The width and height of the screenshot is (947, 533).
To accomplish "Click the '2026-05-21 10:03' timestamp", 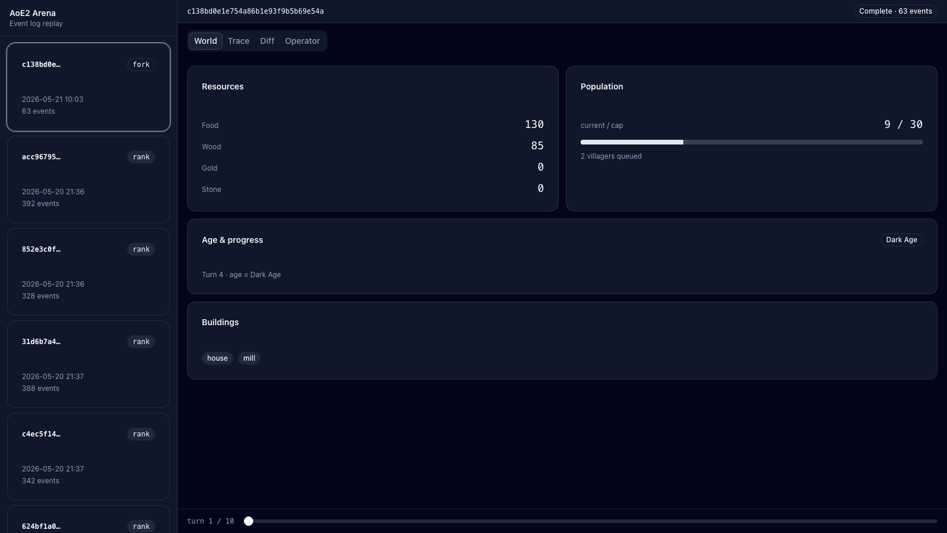I will pyautogui.click(x=53, y=99).
